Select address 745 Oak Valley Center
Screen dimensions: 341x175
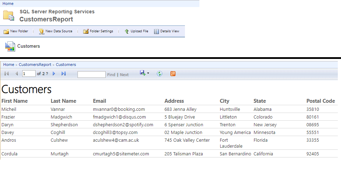pyautogui.click(x=187, y=140)
